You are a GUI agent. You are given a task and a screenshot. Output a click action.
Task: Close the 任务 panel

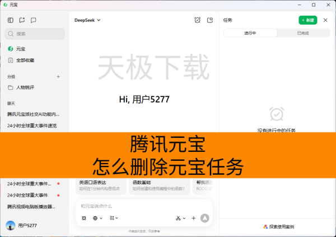[325, 20]
